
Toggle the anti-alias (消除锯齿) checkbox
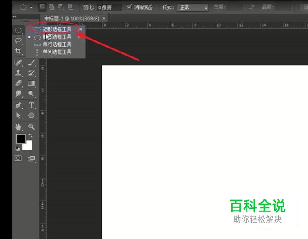pos(129,7)
